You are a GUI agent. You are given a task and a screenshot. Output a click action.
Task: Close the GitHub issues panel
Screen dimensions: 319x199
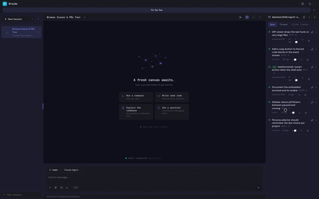click(315, 17)
